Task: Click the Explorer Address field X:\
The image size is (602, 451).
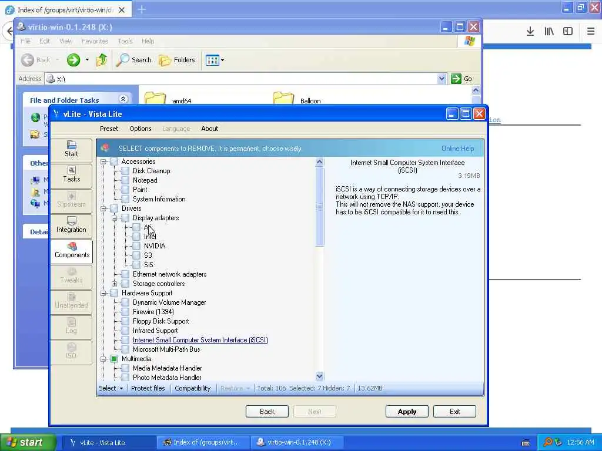Action: click(x=246, y=79)
